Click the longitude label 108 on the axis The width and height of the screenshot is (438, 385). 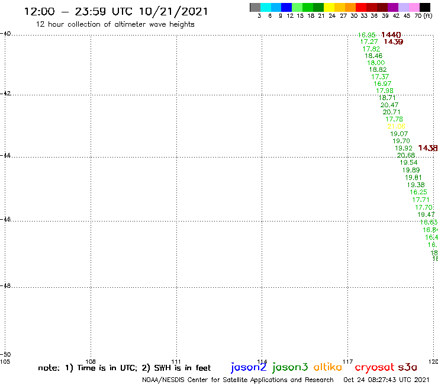pos(91,361)
